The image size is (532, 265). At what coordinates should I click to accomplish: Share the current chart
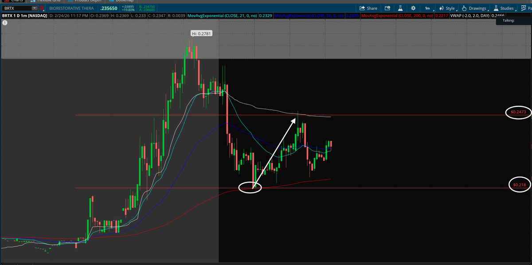point(368,8)
